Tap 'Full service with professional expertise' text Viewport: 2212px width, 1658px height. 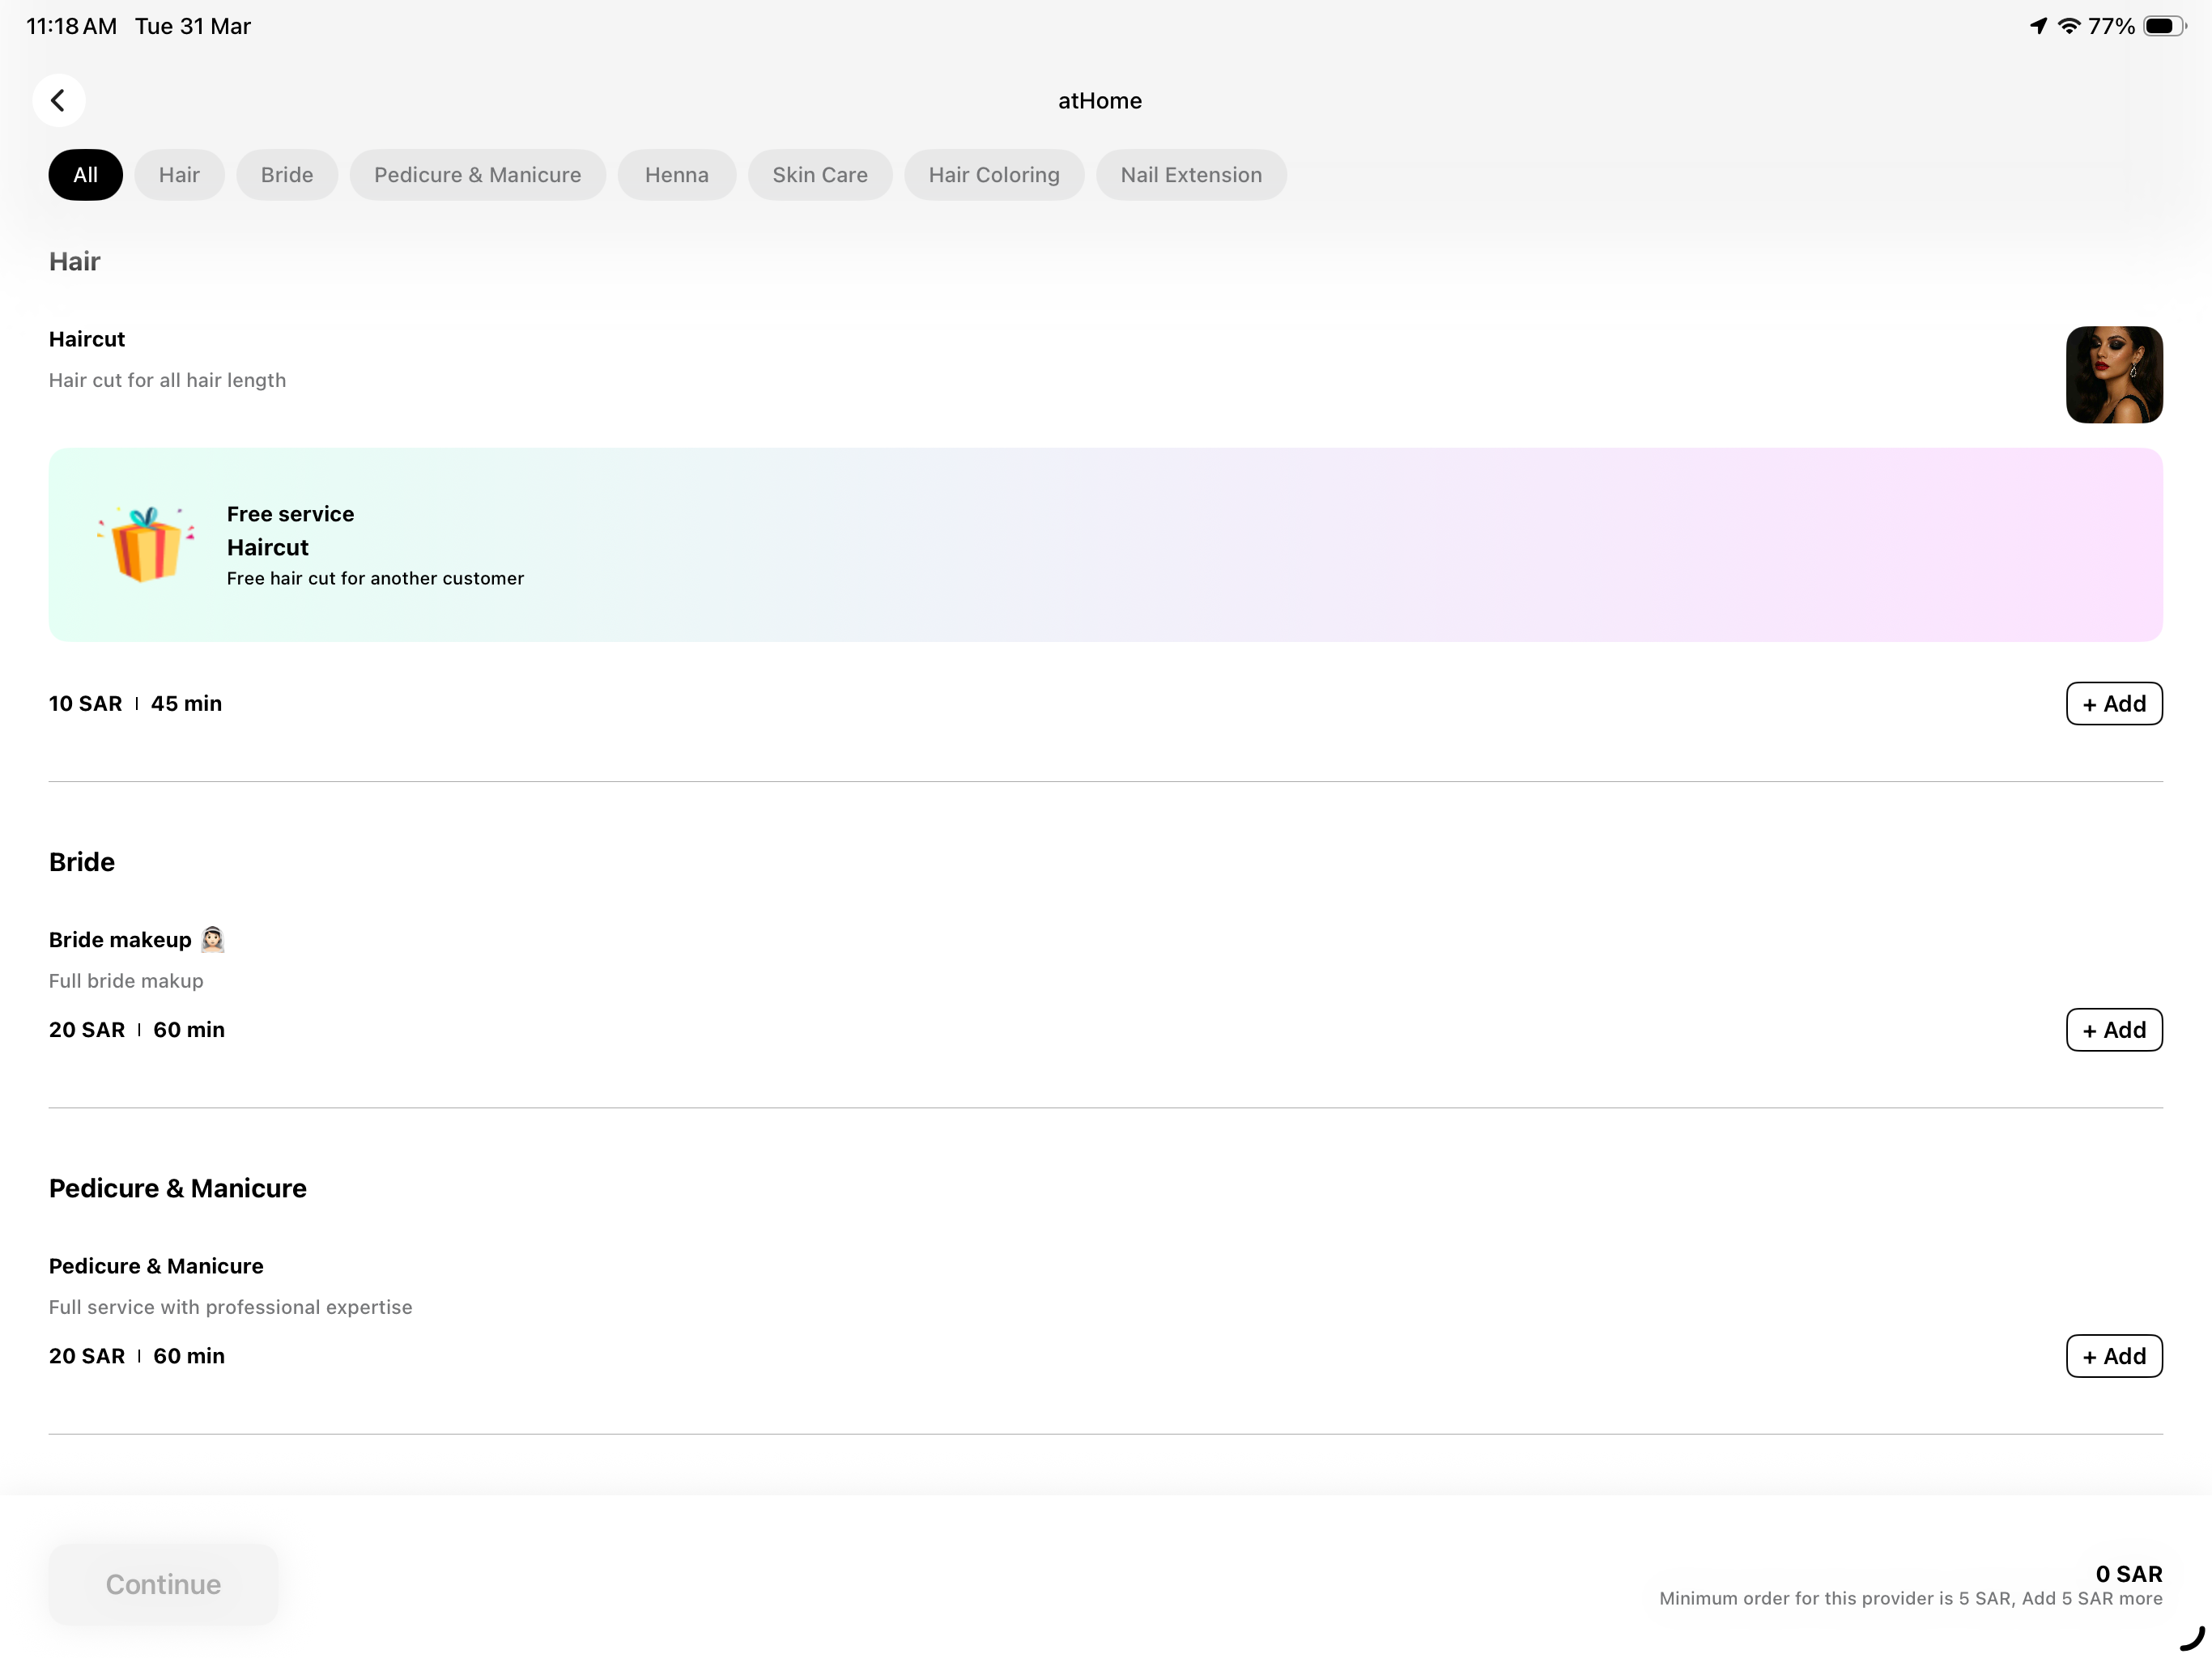(230, 1307)
